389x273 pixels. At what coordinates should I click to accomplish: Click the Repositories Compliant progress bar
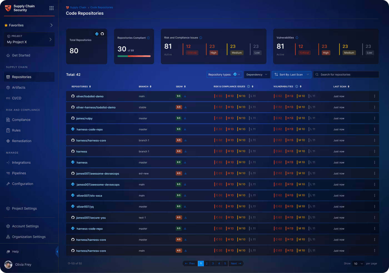(x=134, y=56)
